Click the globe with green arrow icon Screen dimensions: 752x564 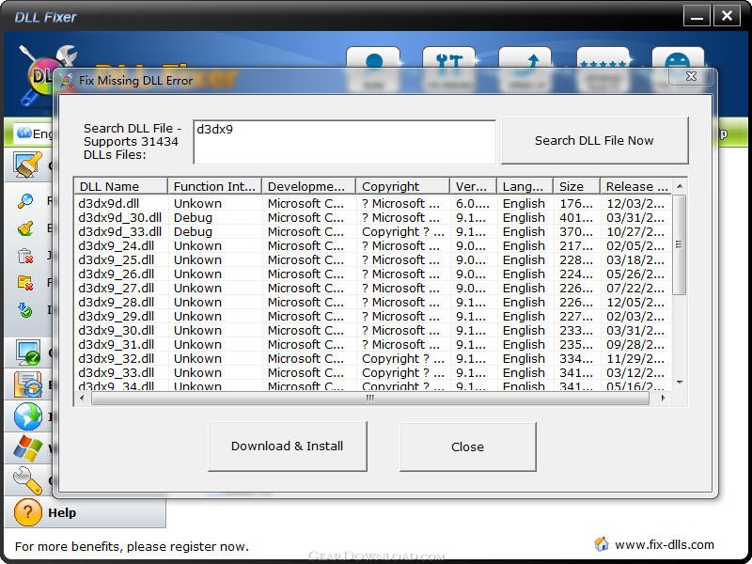pyautogui.click(x=27, y=416)
